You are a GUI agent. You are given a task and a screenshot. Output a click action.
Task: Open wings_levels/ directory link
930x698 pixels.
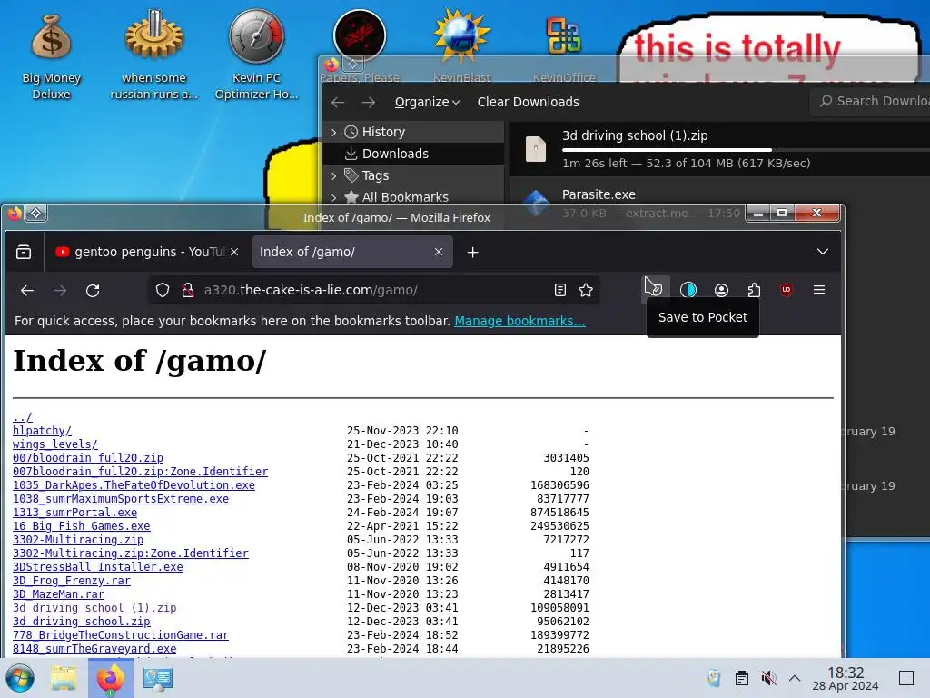coord(55,444)
